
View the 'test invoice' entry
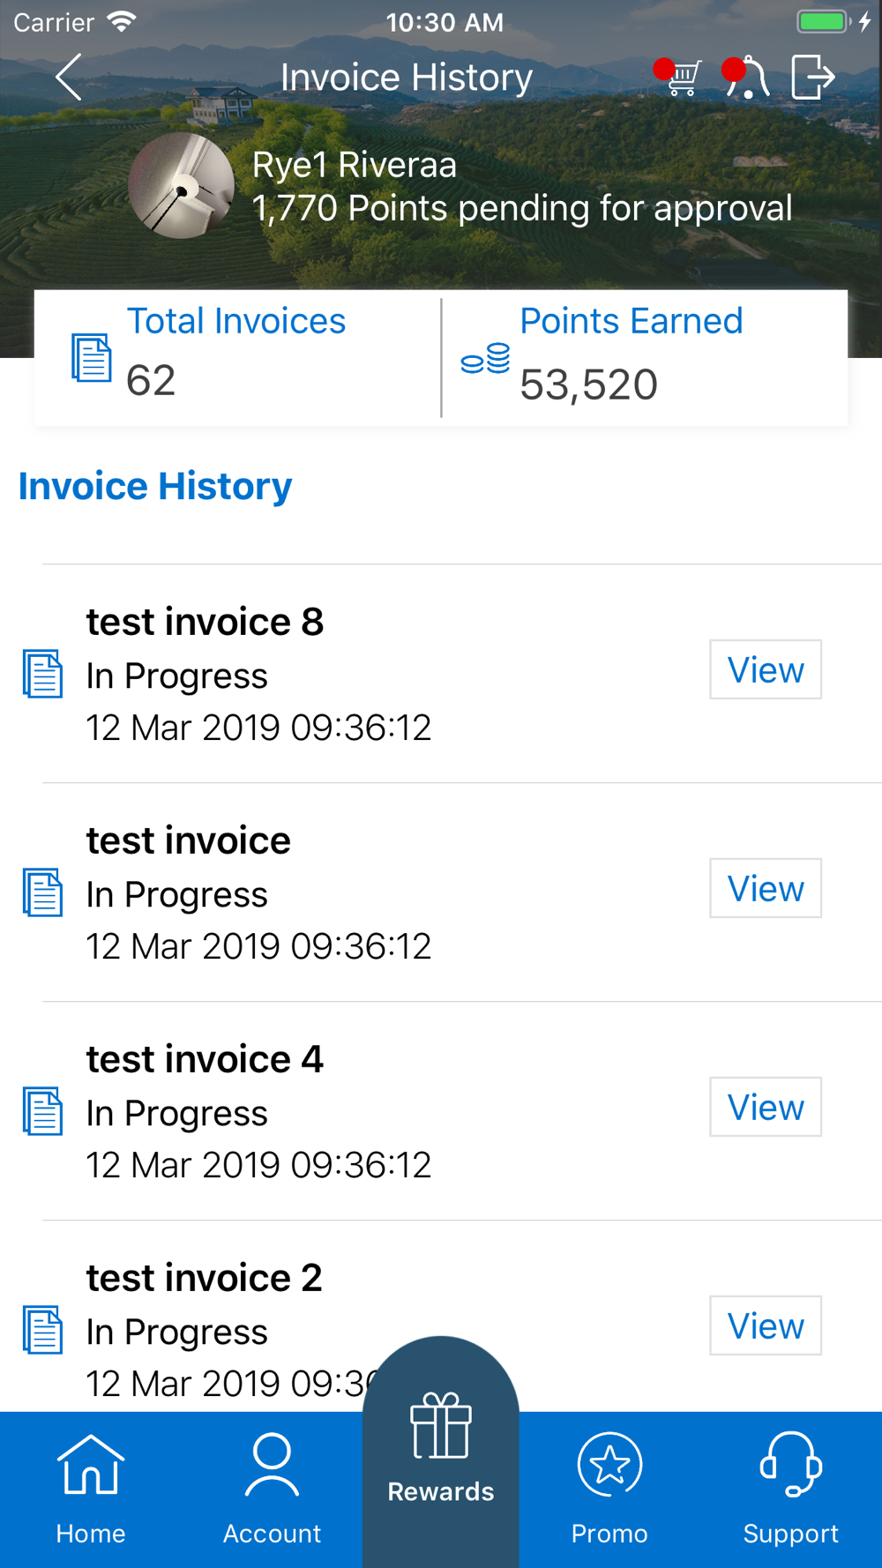coord(766,888)
